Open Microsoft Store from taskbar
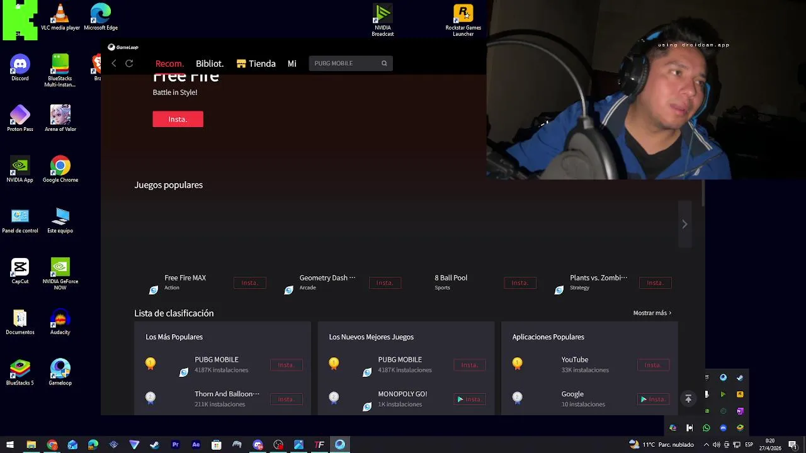This screenshot has height=453, width=806. point(217,445)
